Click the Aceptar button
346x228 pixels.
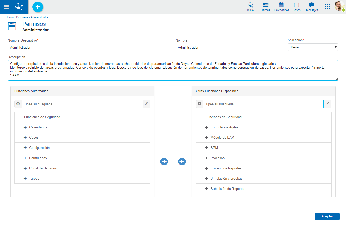click(327, 216)
